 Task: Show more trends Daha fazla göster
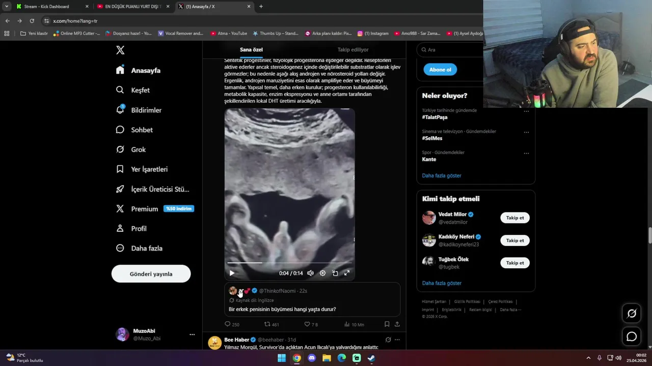point(442,175)
